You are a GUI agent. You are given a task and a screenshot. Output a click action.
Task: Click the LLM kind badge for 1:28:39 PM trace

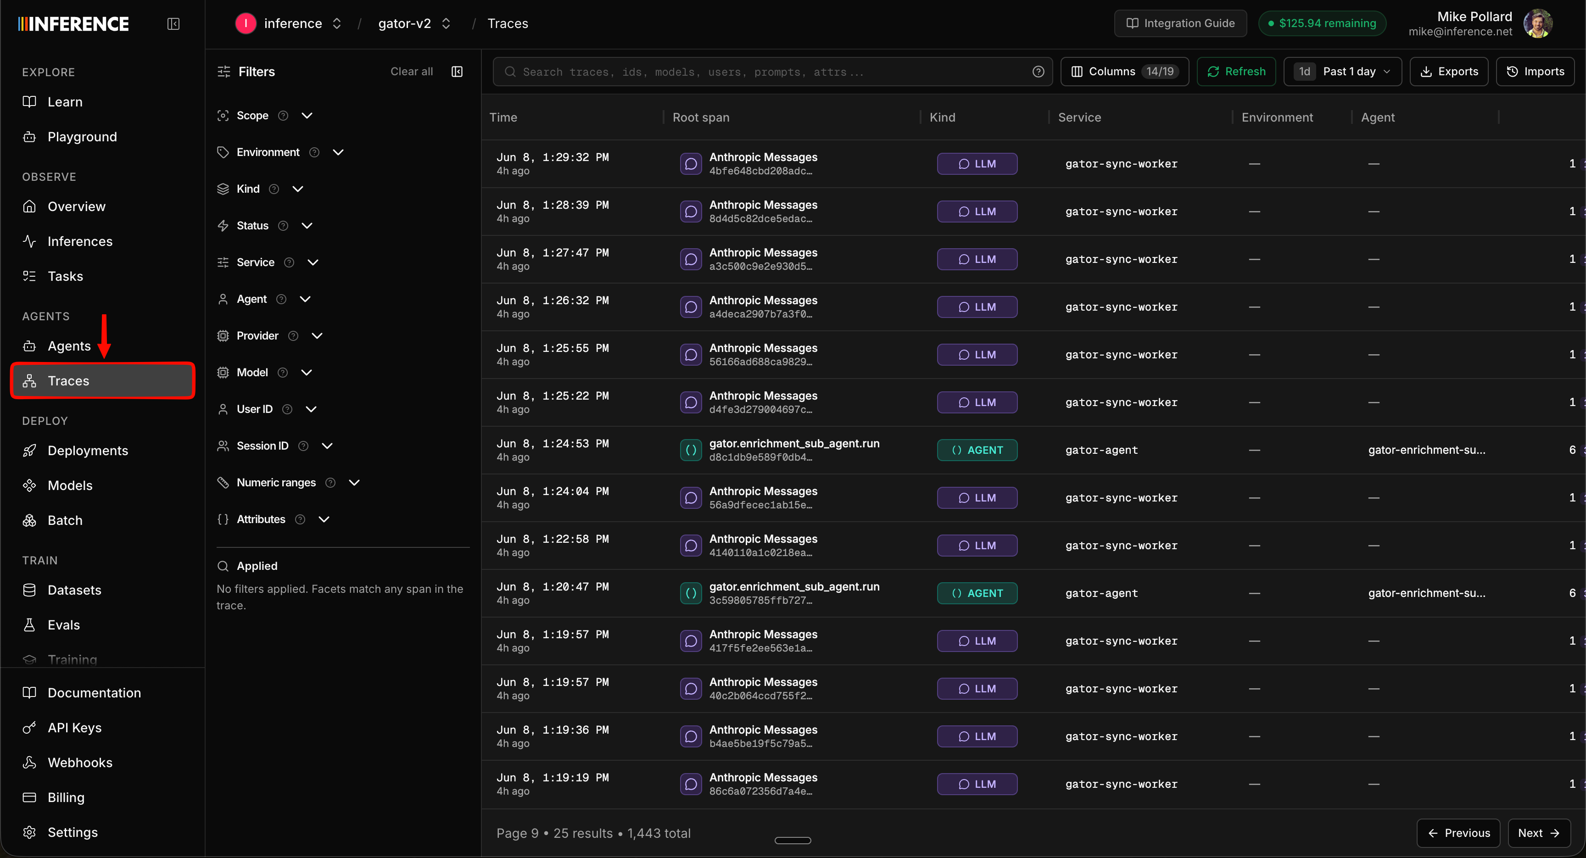tap(977, 212)
